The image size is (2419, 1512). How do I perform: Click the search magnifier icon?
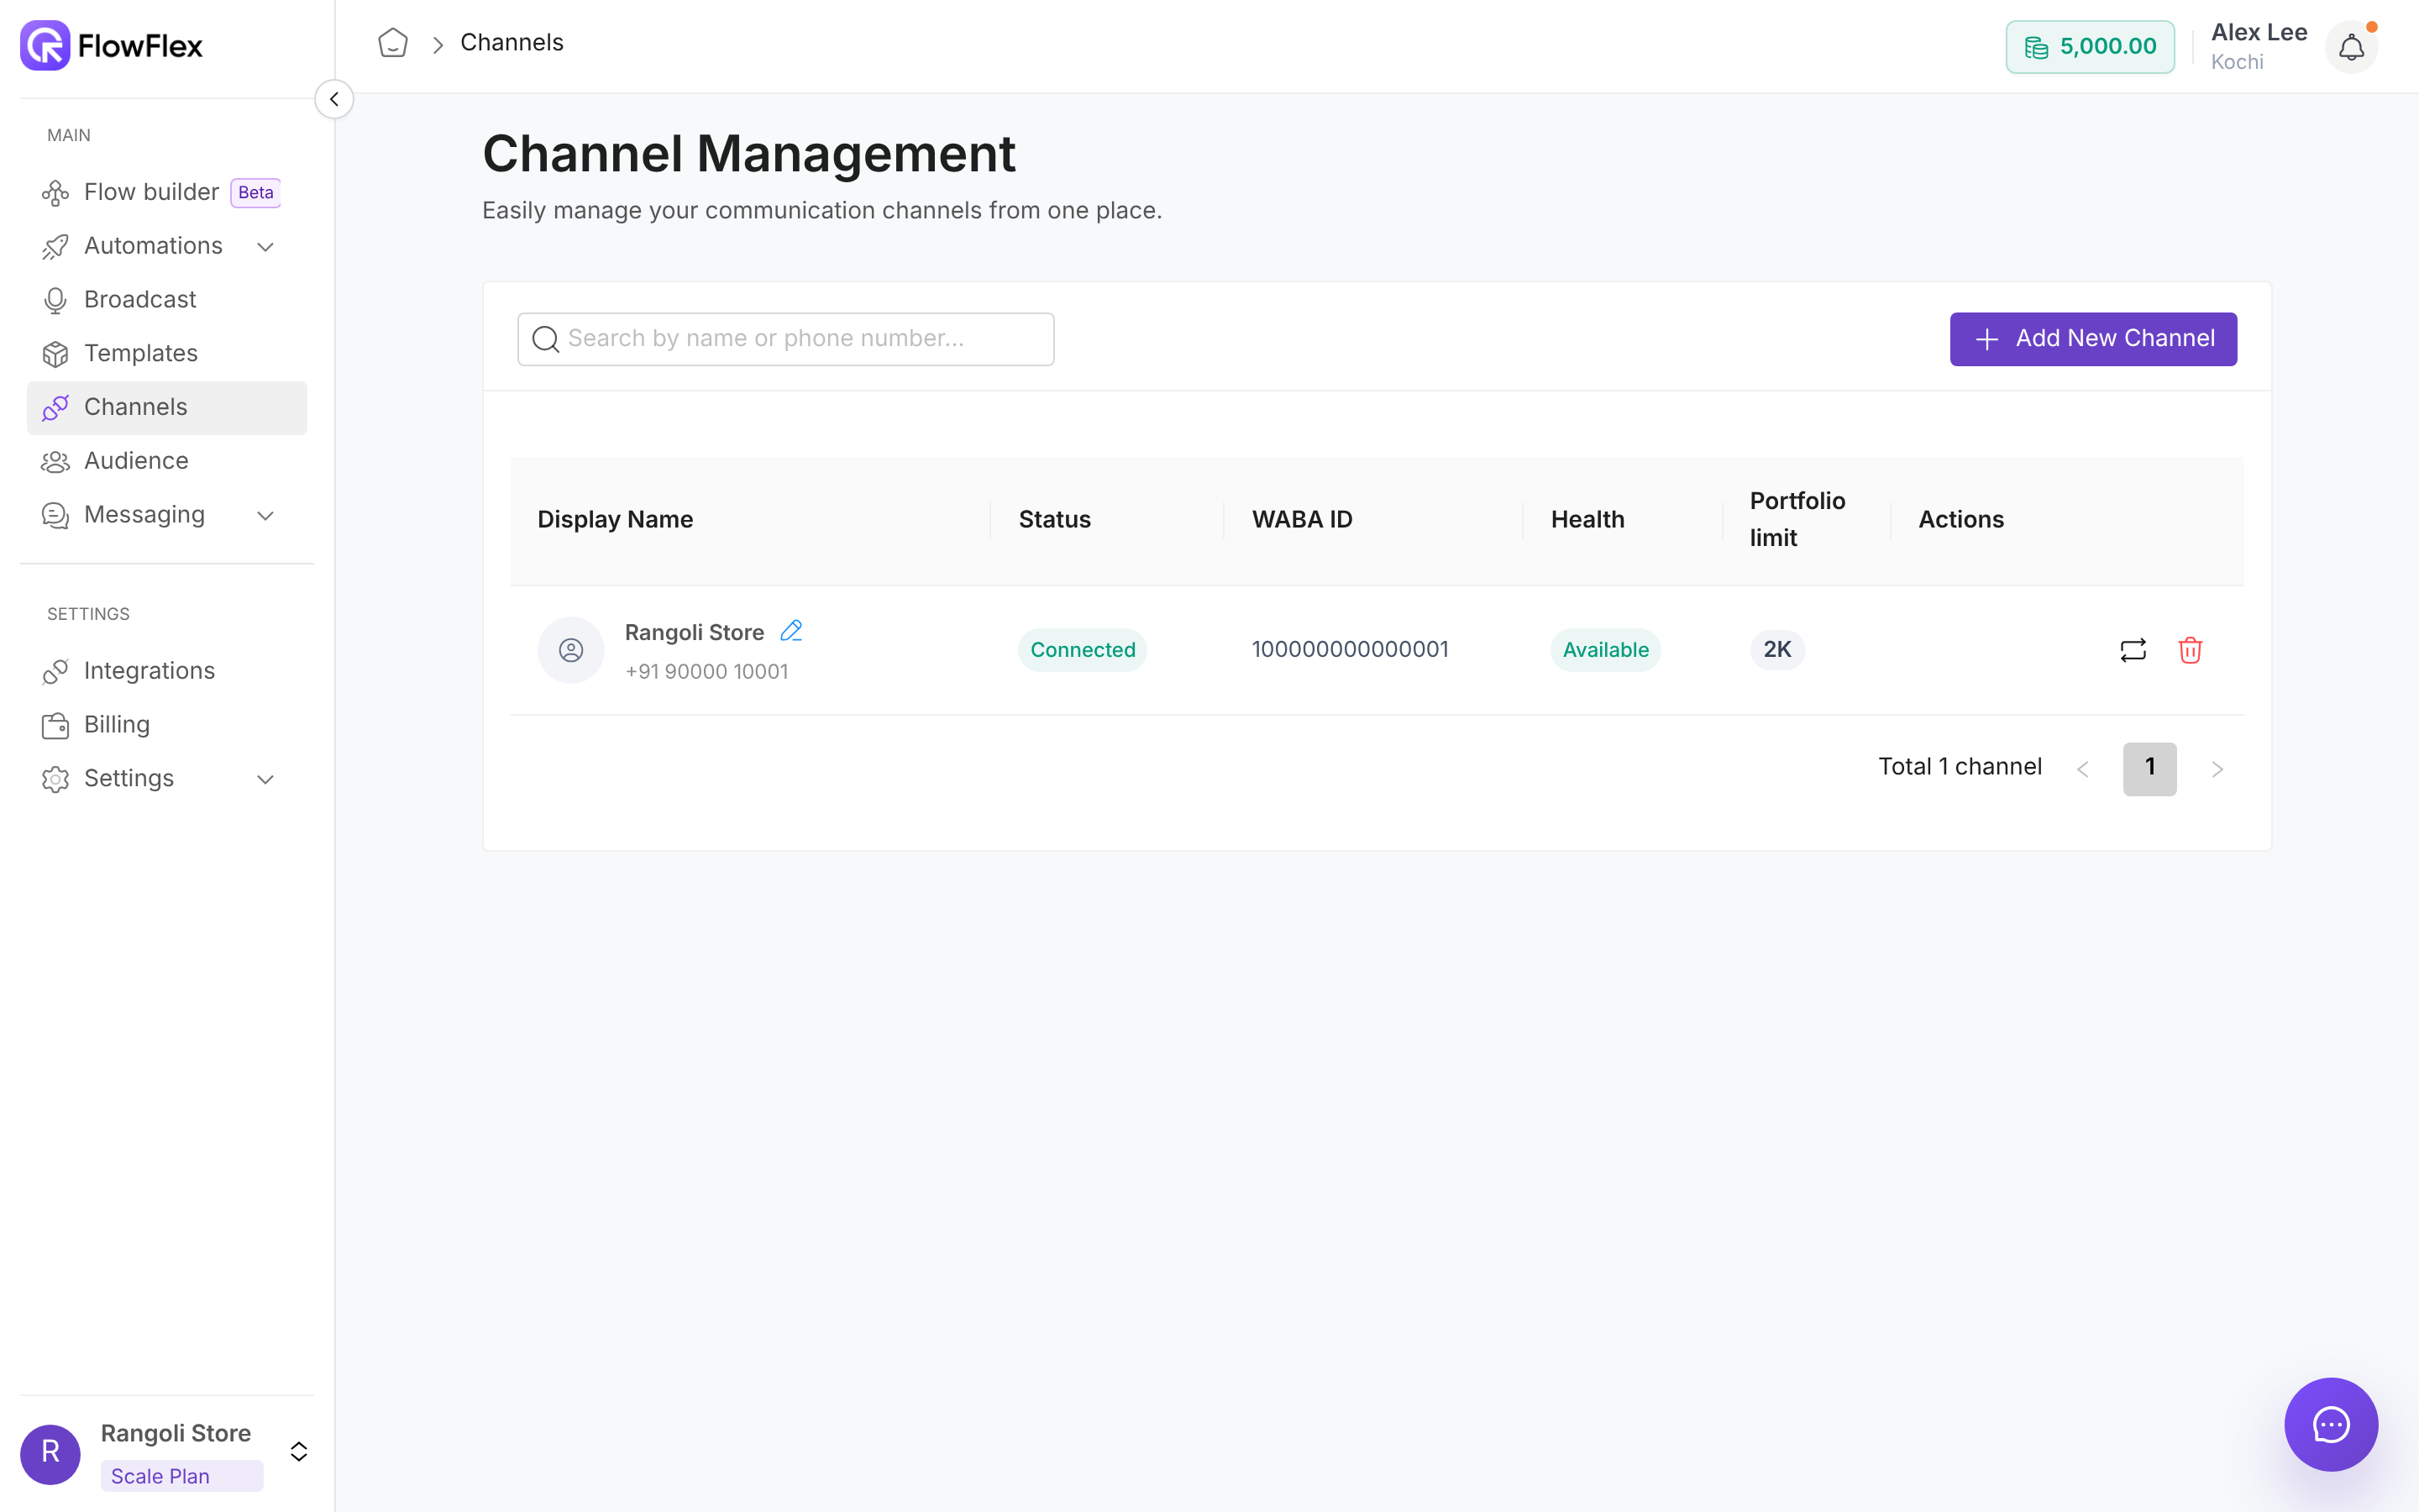(546, 339)
